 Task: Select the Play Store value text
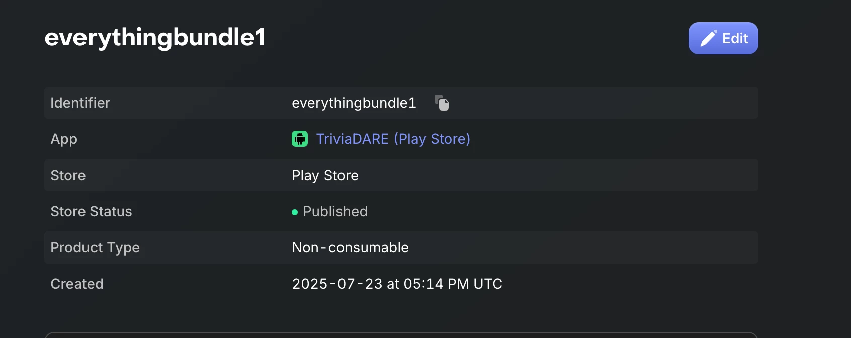[325, 175]
